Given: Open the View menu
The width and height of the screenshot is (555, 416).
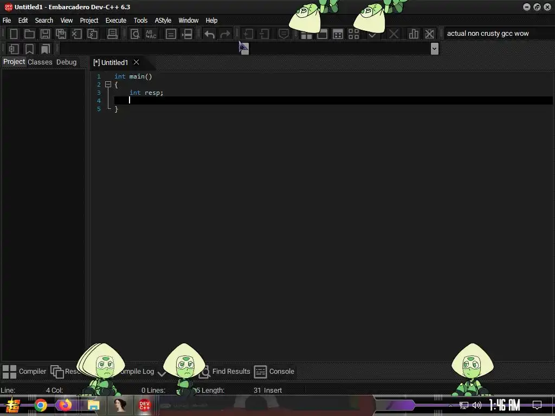Looking at the screenshot, I should click(67, 21).
